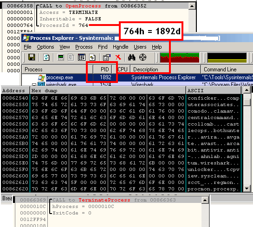The height and width of the screenshot is (227, 253).
Task: Click 'CALL to OpenProcess' stack line
Action: coord(93,6)
